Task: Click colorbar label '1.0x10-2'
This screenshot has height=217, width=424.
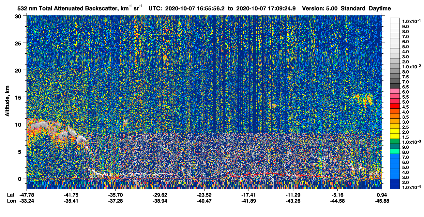Action: 411,66
